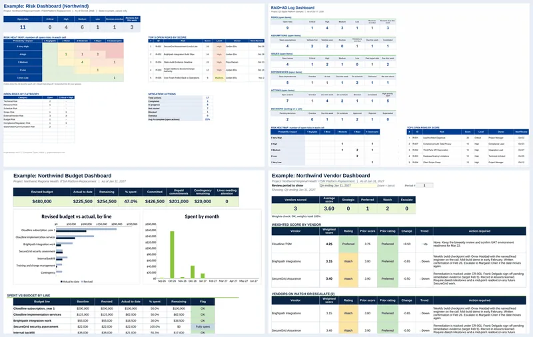Click Medium count 6 in Northwind risk summary
The image size is (533, 337).
click(82, 27)
